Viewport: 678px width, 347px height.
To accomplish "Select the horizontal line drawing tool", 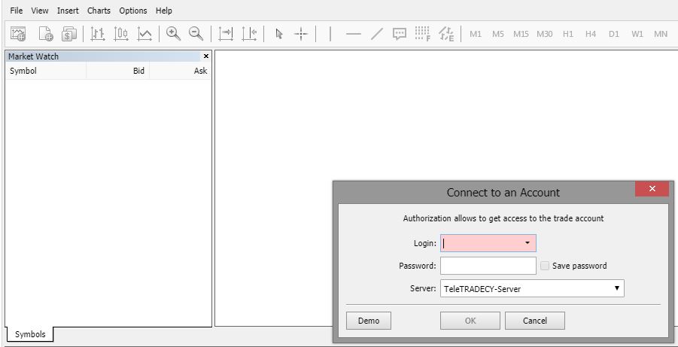I will click(353, 34).
